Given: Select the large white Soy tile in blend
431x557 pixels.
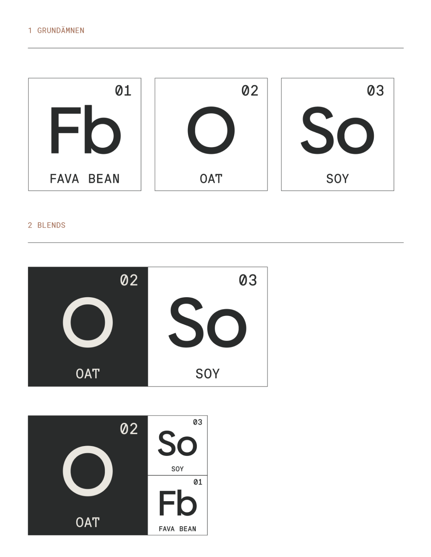Looking at the screenshot, I should [208, 327].
